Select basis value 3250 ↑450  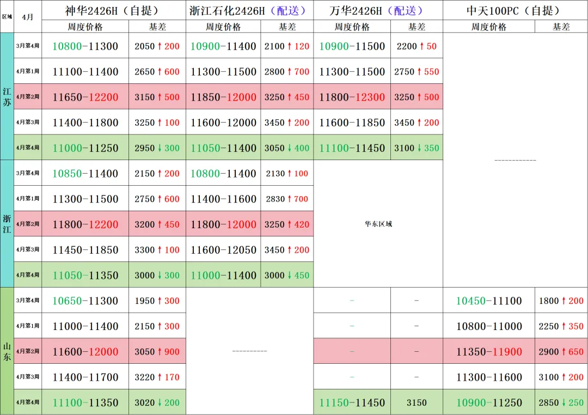click(x=287, y=97)
